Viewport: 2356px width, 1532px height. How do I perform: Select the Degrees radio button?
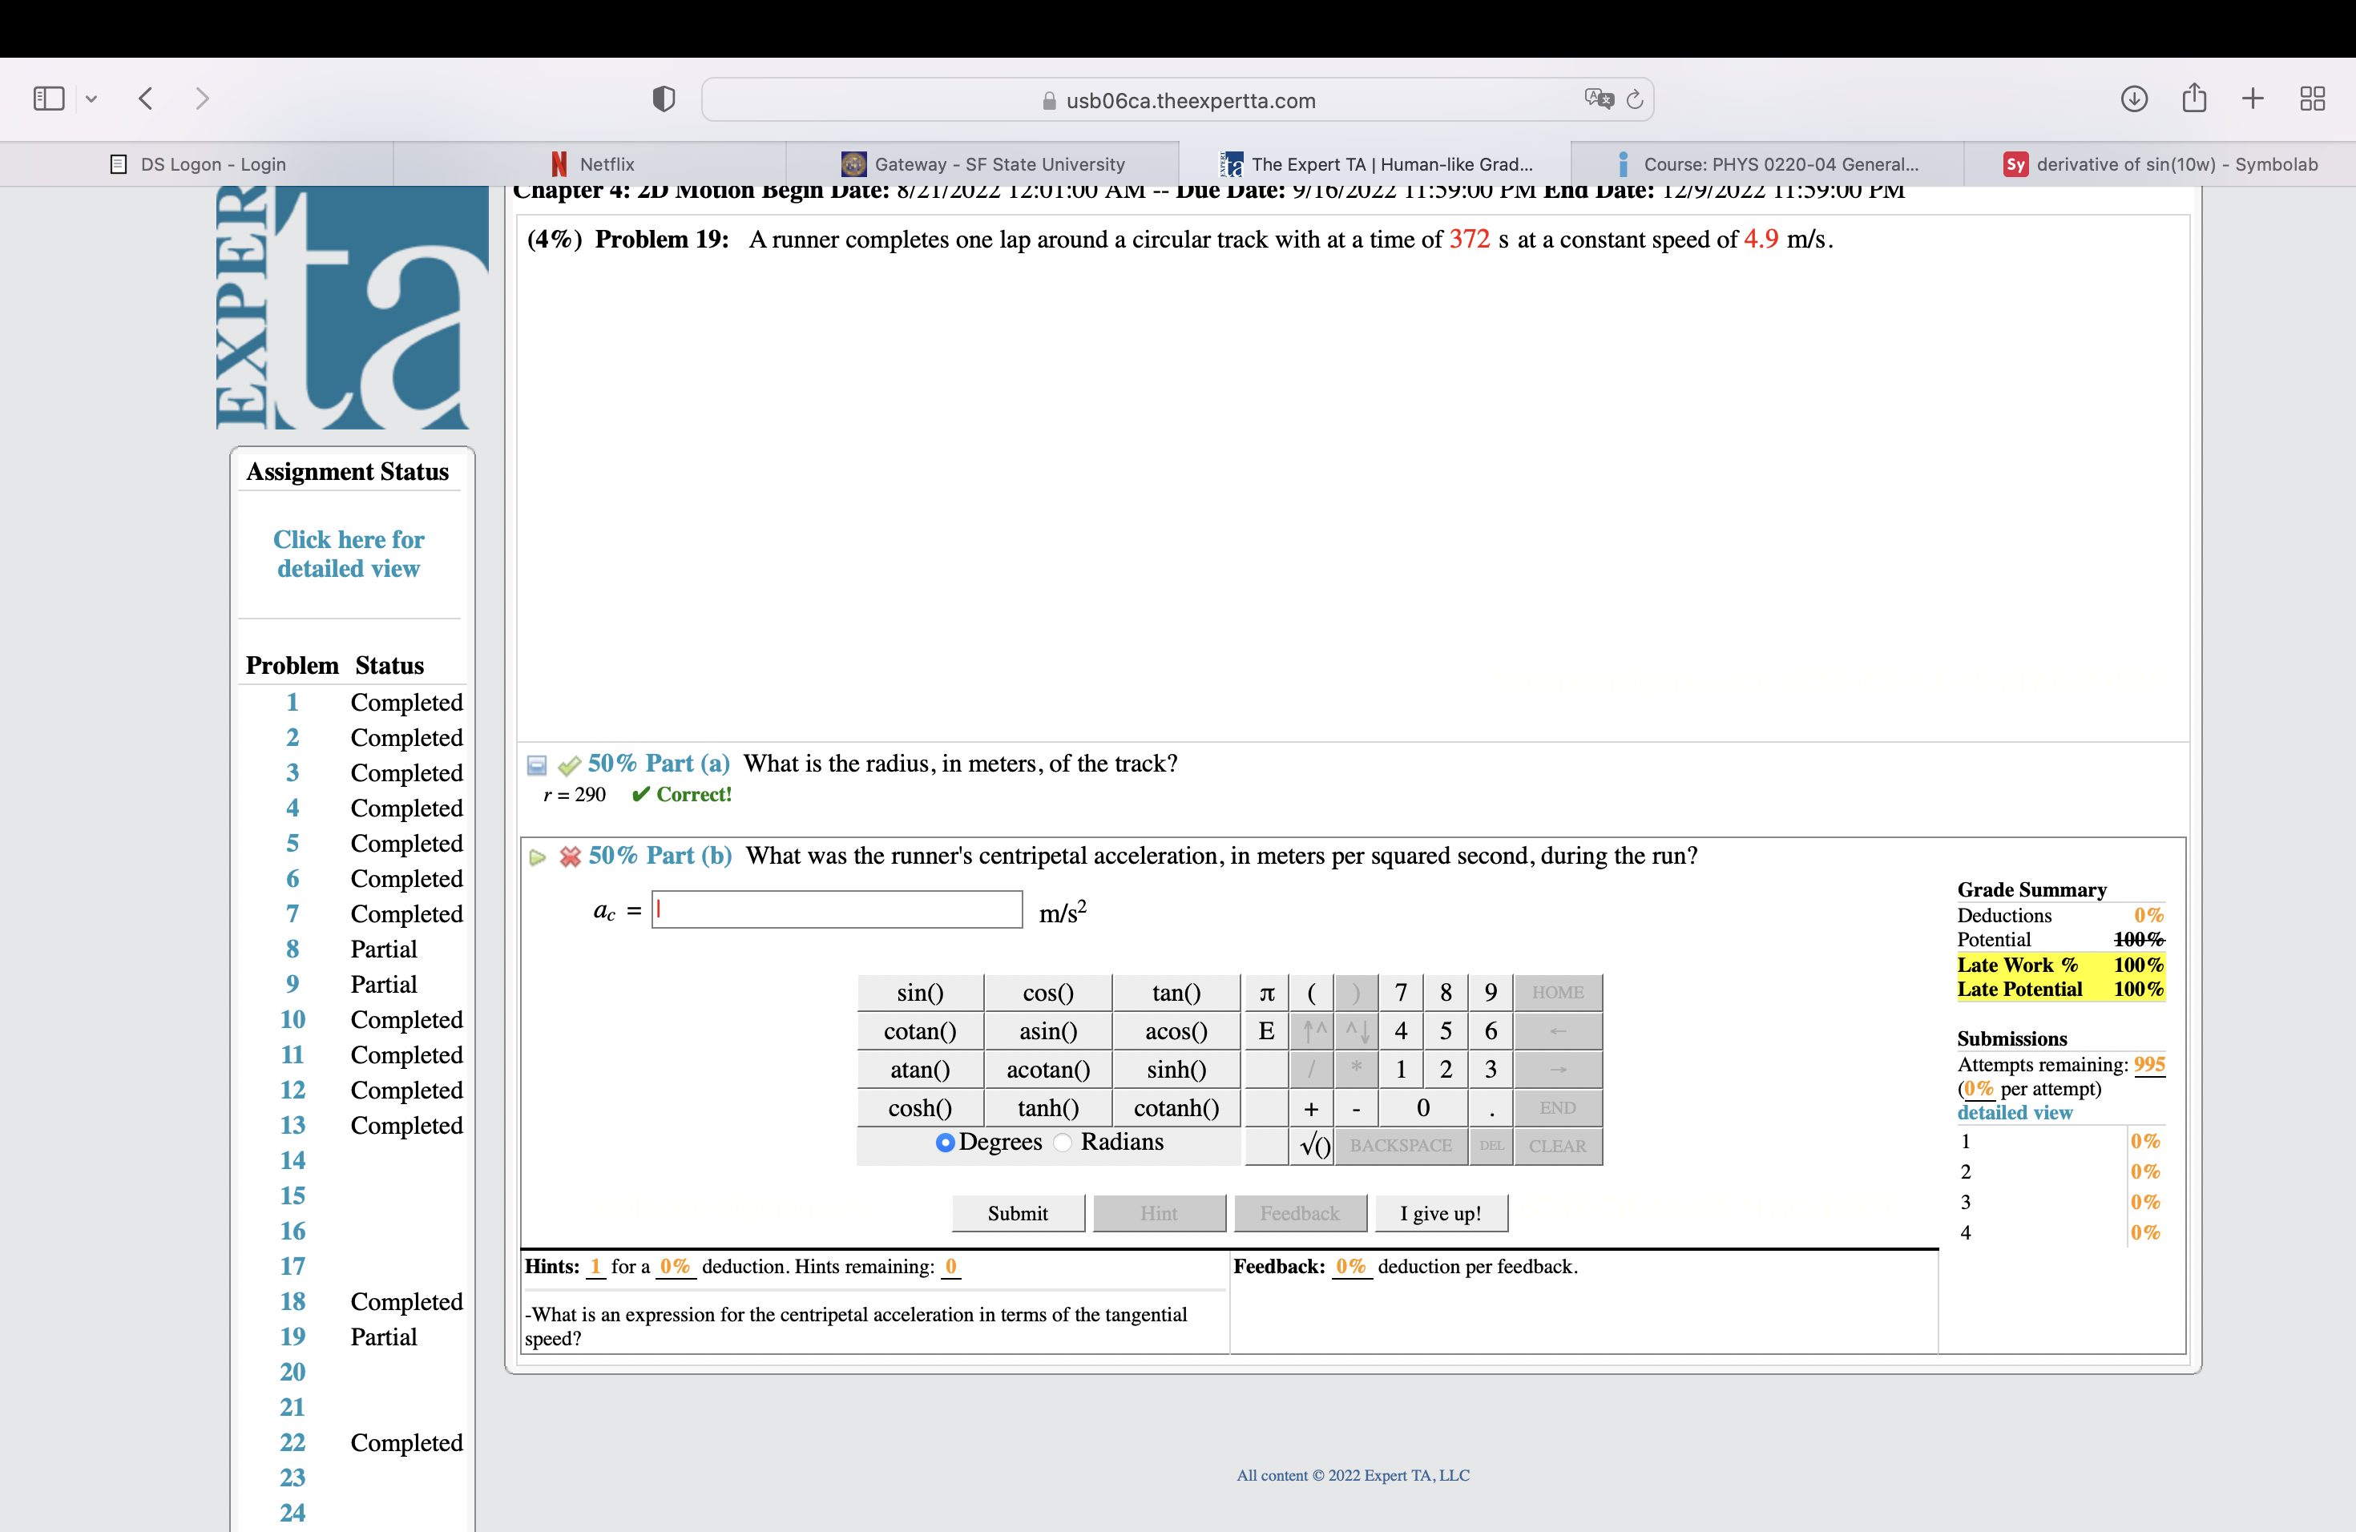(x=946, y=1143)
